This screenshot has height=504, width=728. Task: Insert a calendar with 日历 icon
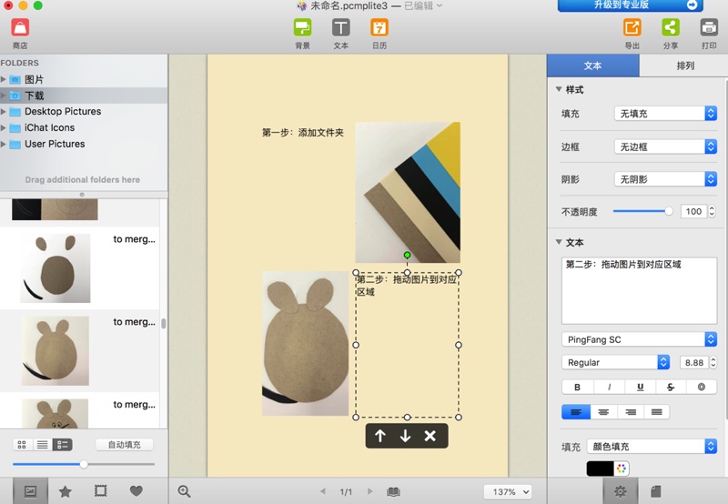pos(379,27)
